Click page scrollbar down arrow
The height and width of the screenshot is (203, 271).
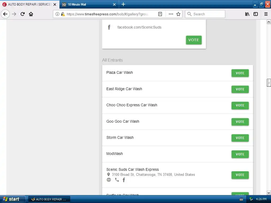[269, 193]
